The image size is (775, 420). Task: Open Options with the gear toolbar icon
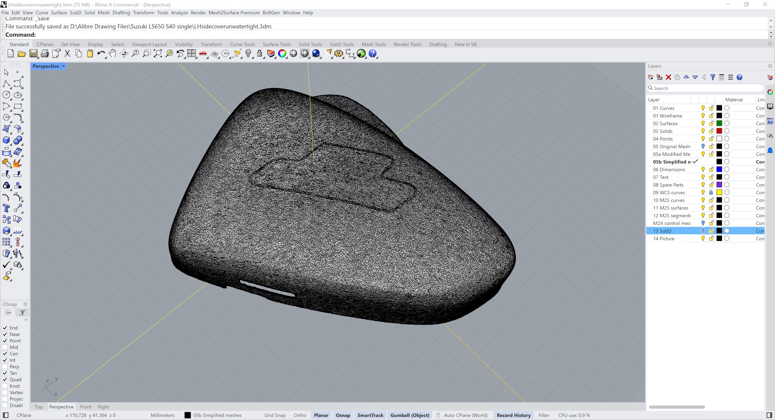coord(339,54)
